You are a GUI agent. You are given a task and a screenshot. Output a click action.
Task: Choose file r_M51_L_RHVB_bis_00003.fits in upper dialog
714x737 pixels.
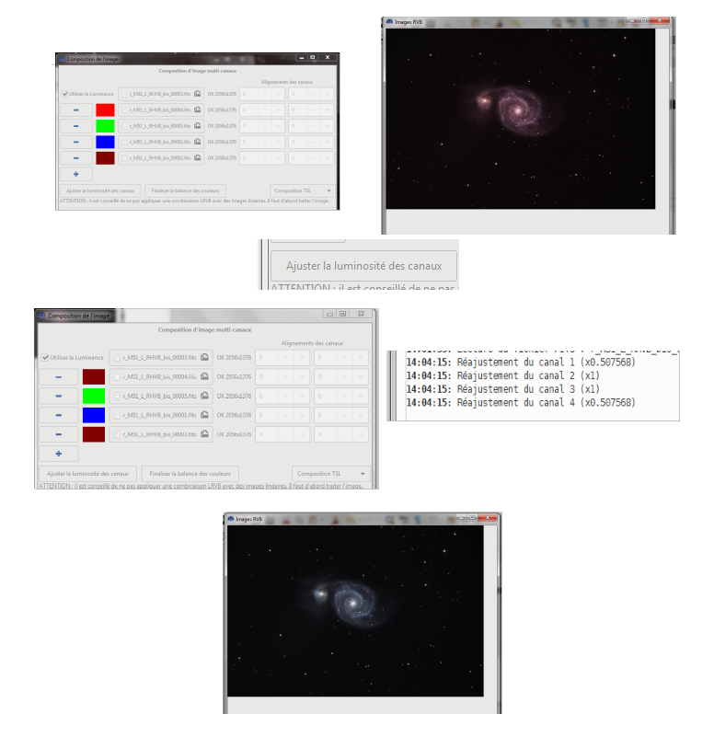[160, 94]
